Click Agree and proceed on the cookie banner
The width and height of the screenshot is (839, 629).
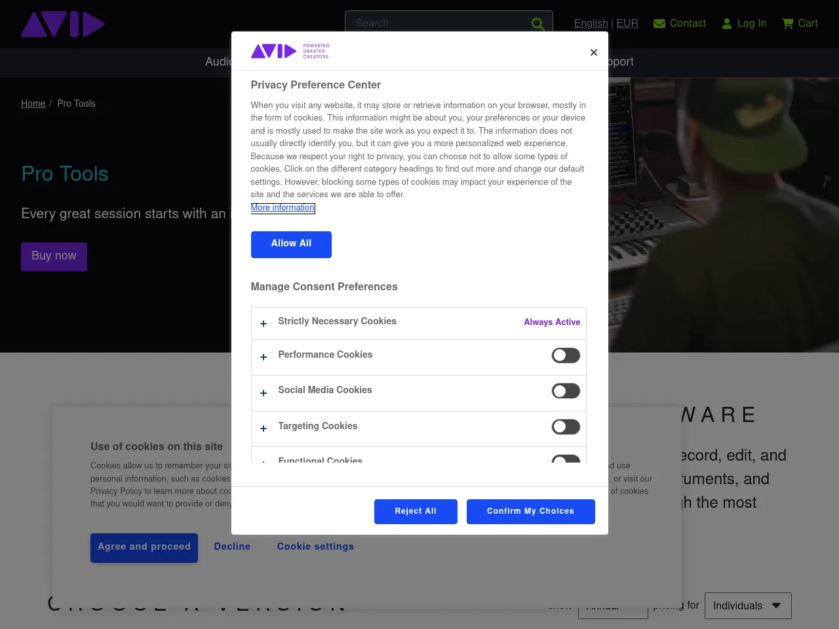click(x=144, y=548)
